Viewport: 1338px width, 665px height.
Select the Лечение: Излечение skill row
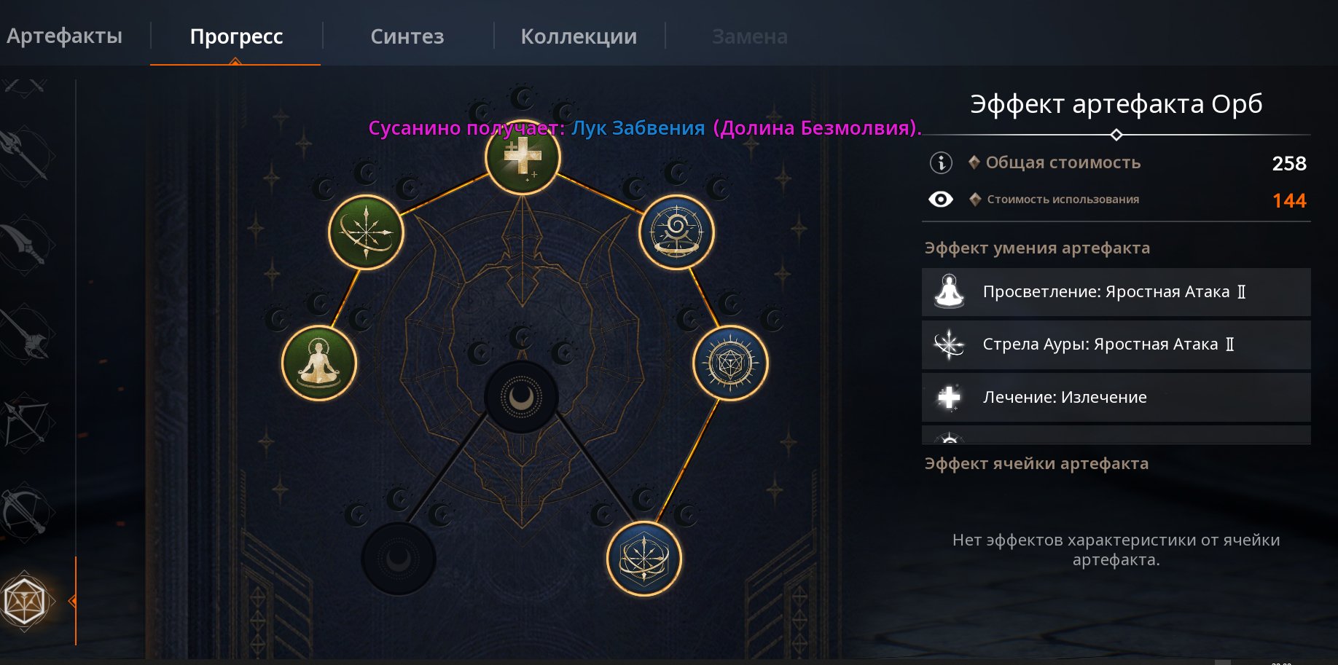click(x=1116, y=397)
